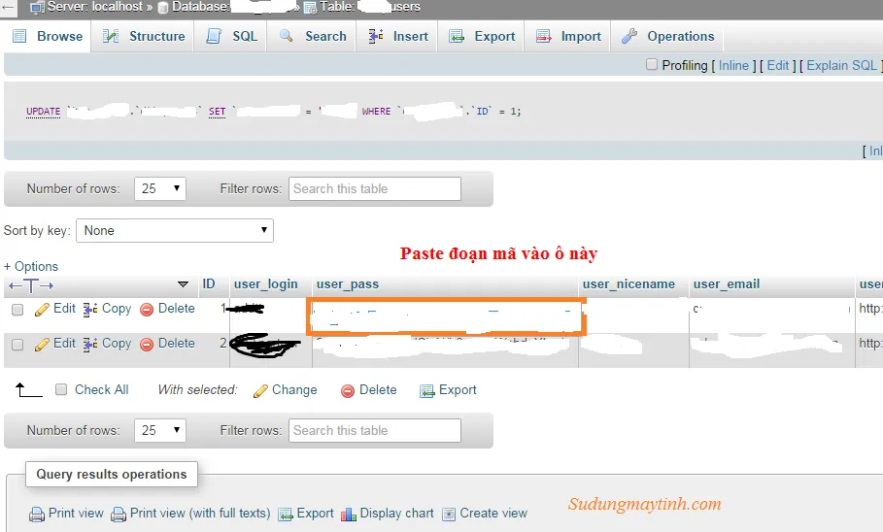
Task: Open the Insert tab
Action: (x=398, y=36)
